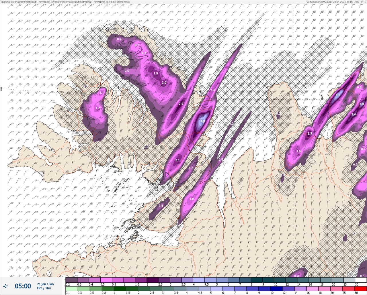Select the white 30 swatch in upper legend

coord(361,280)
